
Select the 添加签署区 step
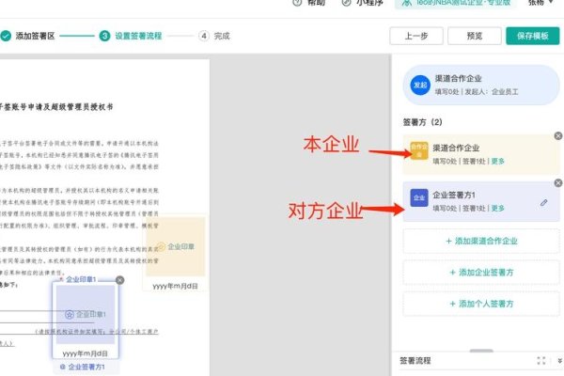point(35,36)
